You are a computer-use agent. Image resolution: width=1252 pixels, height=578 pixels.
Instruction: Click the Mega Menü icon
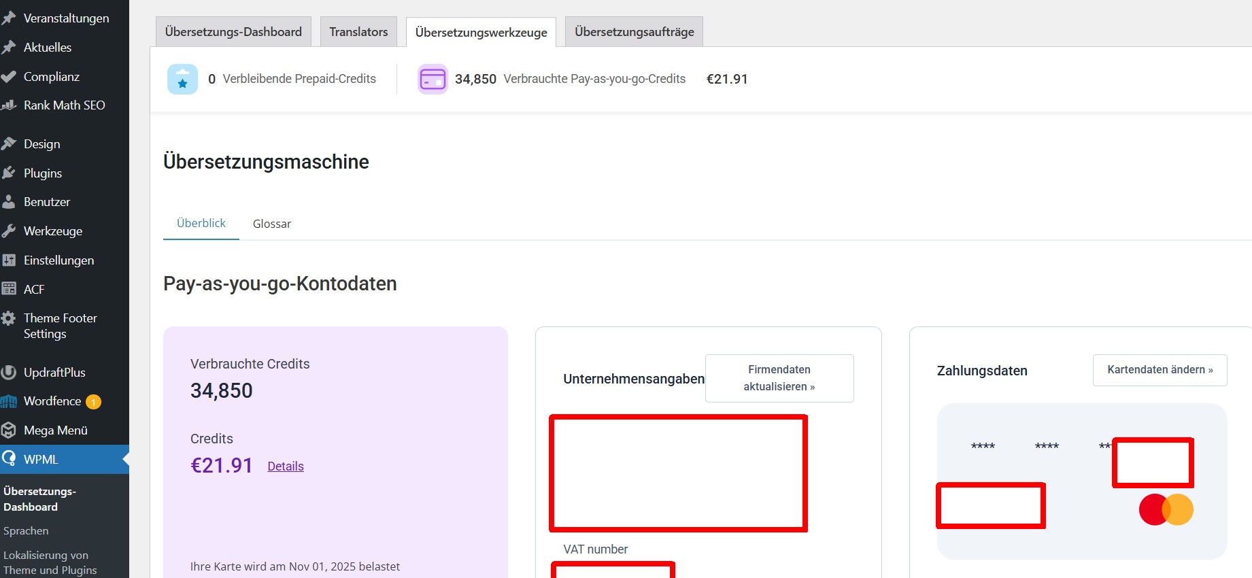[9, 430]
